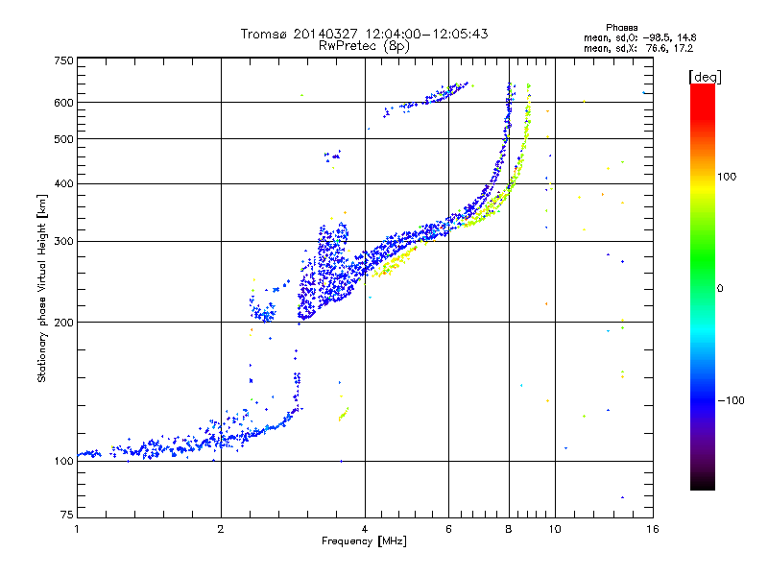Viewport: 768px width, 576px height.
Task: Click the colorbar tick label "100"
Action: (x=727, y=177)
